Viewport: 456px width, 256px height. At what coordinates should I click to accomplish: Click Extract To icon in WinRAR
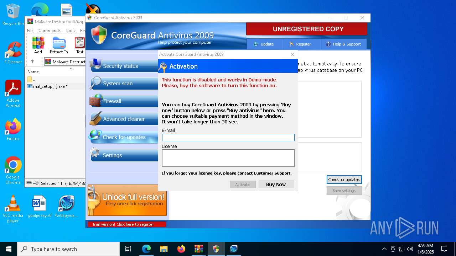tap(59, 45)
